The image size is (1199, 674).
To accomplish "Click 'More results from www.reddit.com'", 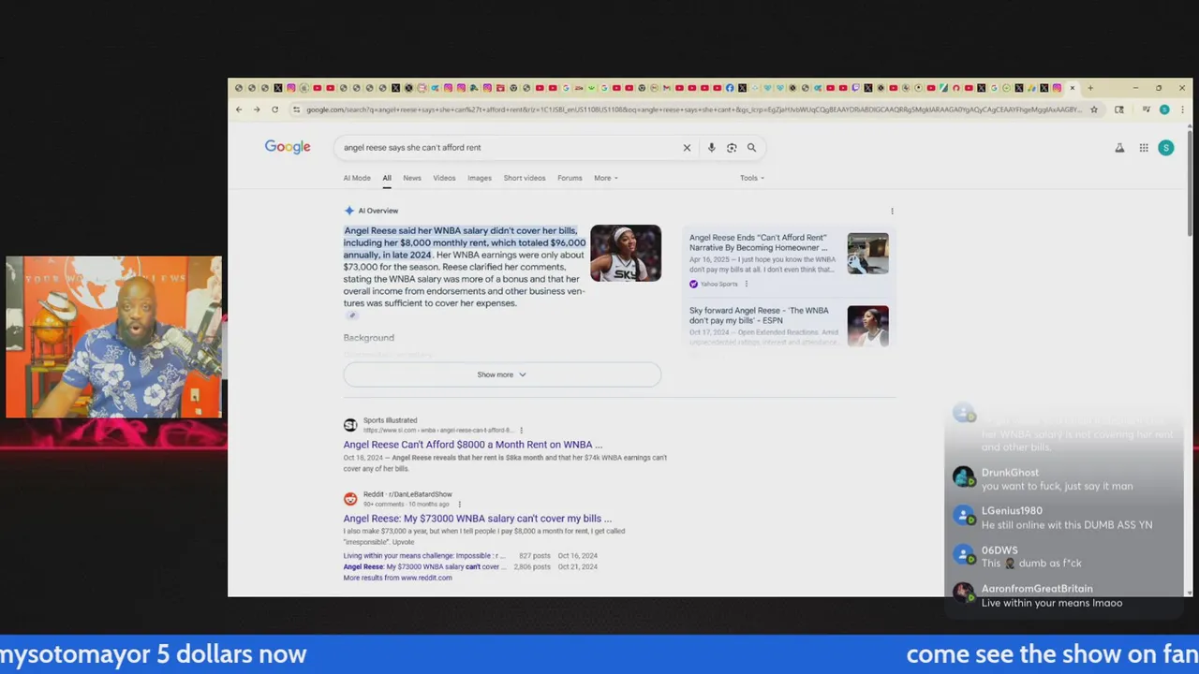I will [x=397, y=578].
